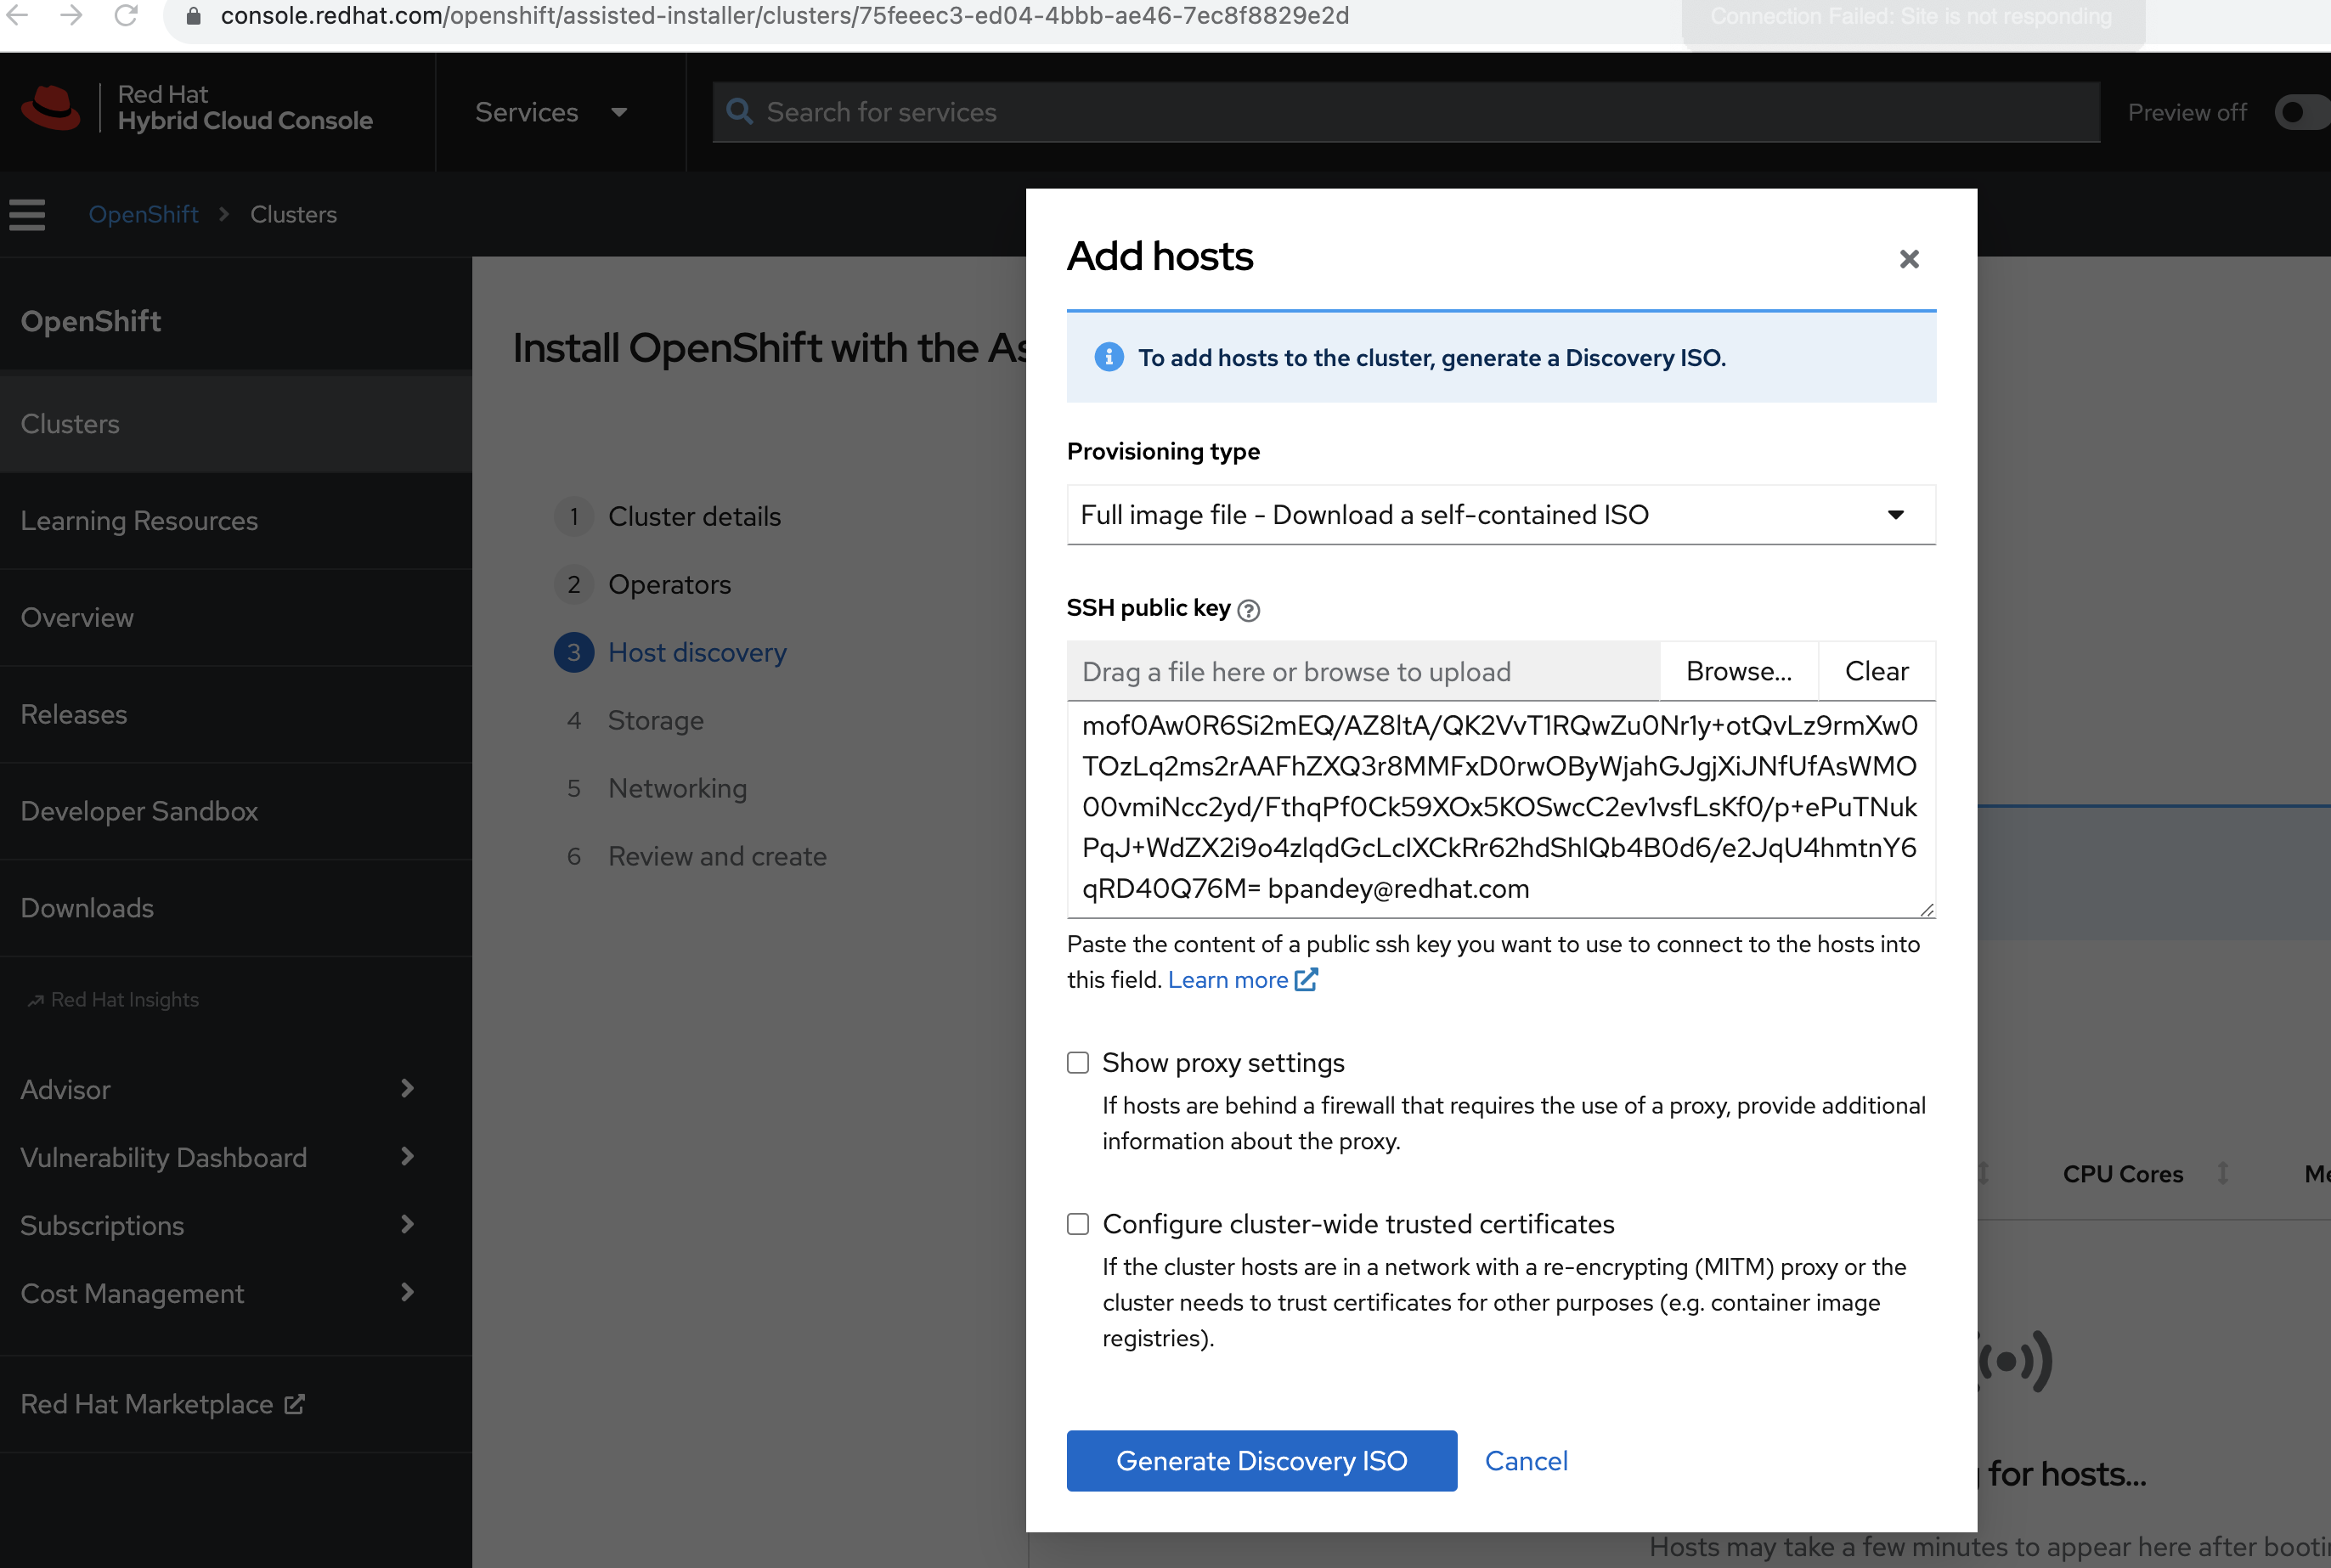Click the Red Hat logo
This screenshot has width=2331, height=1568.
50,108
